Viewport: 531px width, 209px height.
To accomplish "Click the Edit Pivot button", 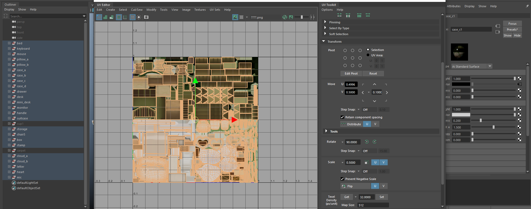I will tap(351, 74).
